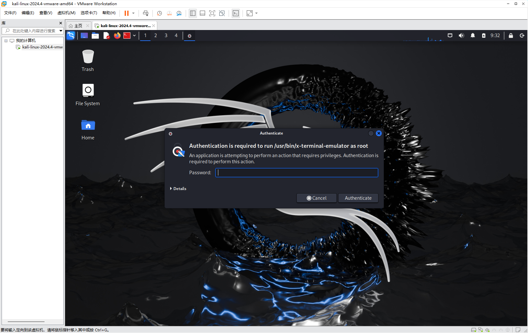This screenshot has height=333, width=528.
Task: Toggle the console view button
Action: point(236,13)
